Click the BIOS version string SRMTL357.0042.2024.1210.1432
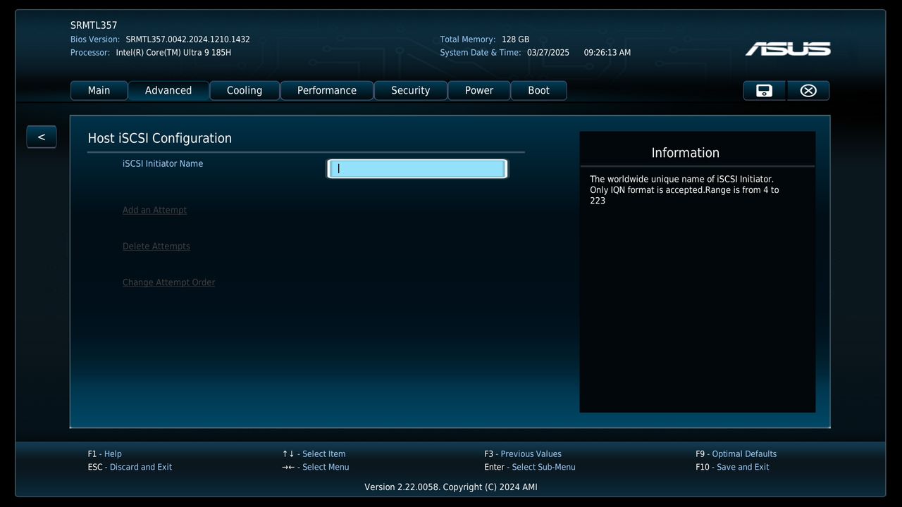 (188, 39)
